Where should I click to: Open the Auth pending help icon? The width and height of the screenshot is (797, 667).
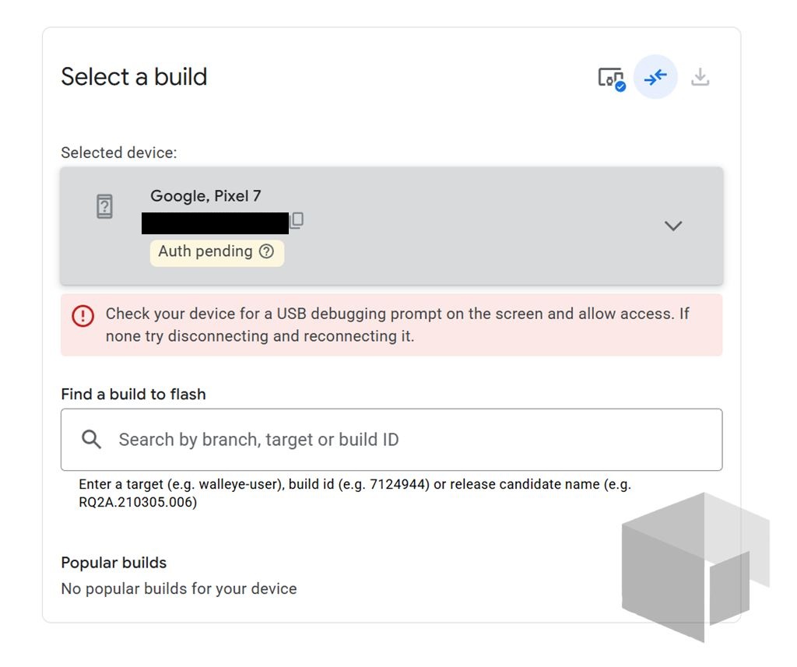(266, 251)
